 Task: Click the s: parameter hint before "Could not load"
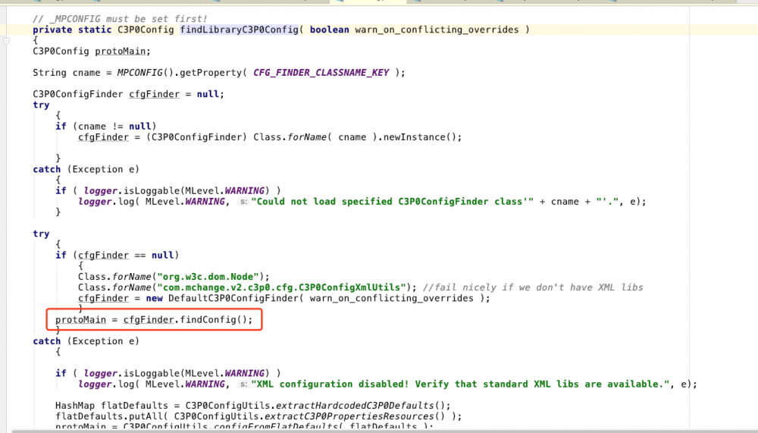click(x=243, y=202)
